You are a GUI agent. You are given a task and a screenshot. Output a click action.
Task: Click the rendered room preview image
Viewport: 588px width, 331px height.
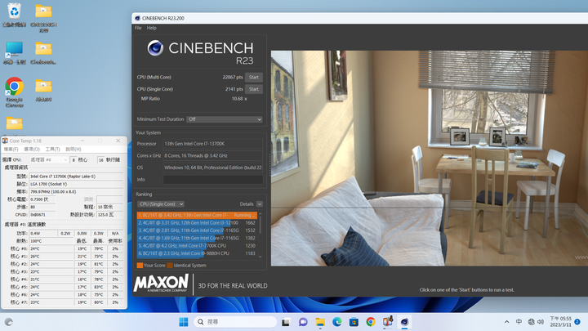430,159
